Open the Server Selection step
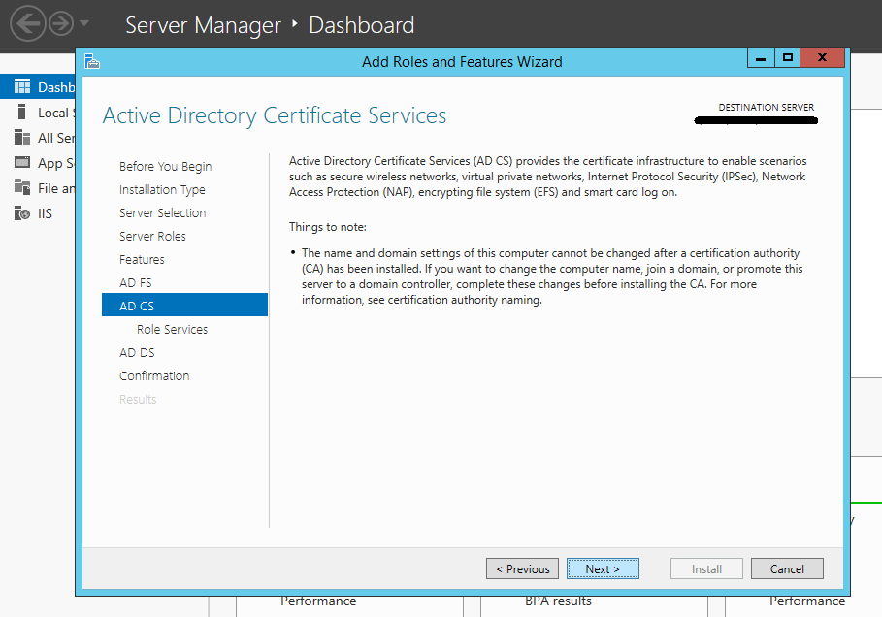Image resolution: width=882 pixels, height=617 pixels. coord(162,212)
